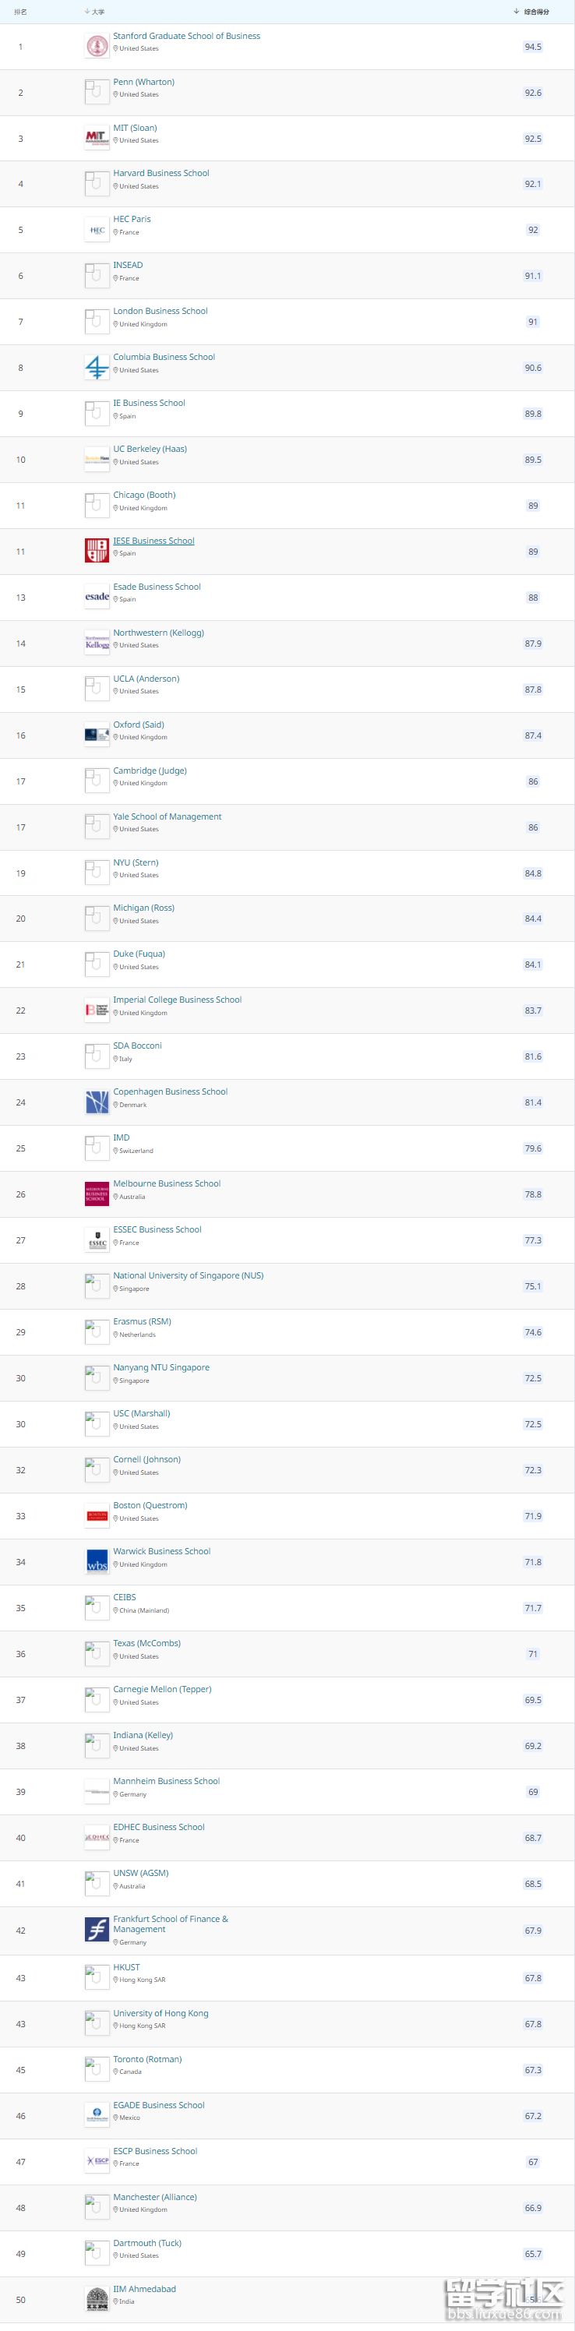This screenshot has height=2331, width=575.
Task: Click the Stanford Graduate School of Business logo
Action: click(96, 46)
